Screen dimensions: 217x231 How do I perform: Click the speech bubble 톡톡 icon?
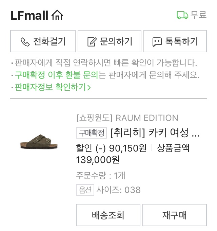157,42
